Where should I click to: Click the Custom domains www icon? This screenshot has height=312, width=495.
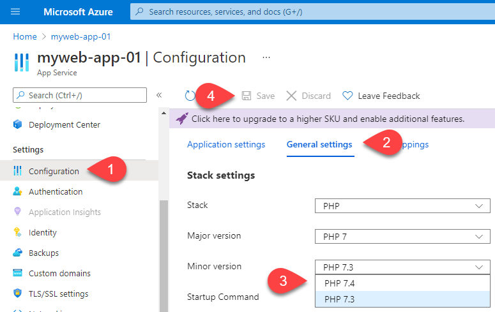18,273
